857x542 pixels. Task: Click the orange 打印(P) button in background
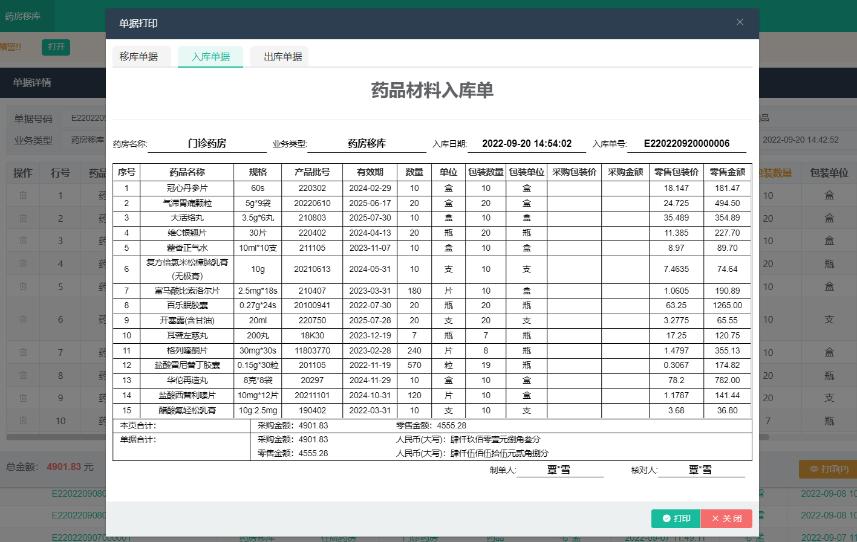tap(829, 469)
